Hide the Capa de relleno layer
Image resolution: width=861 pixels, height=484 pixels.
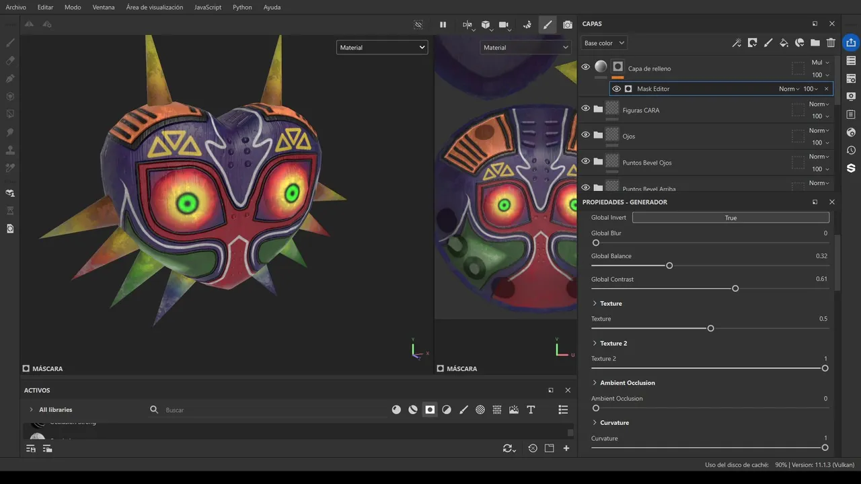pos(585,67)
